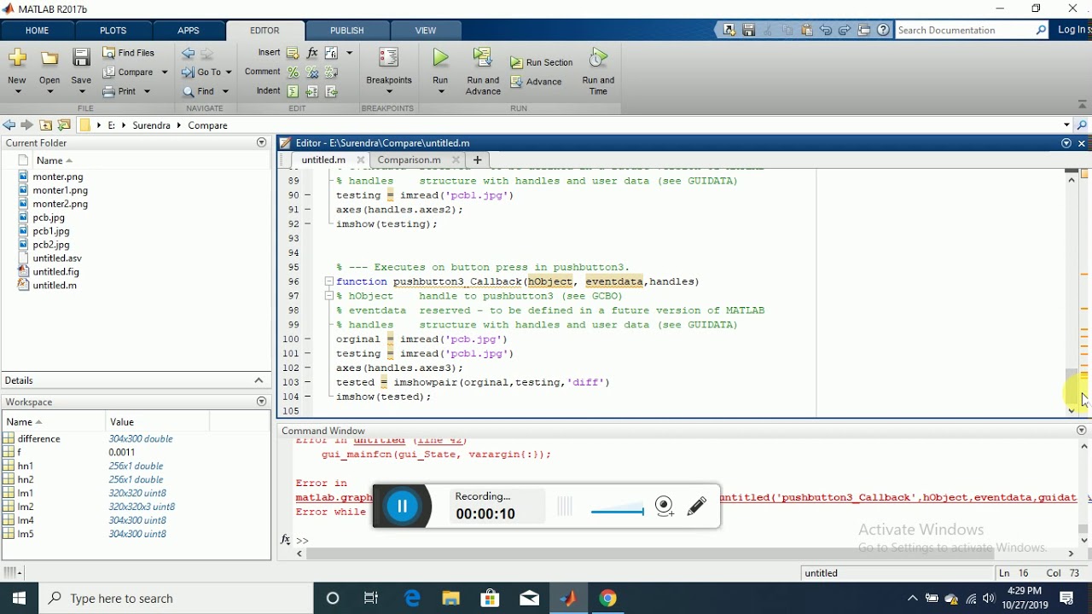The width and height of the screenshot is (1092, 614).
Task: Click the Windows Start button
Action: pos(19,599)
